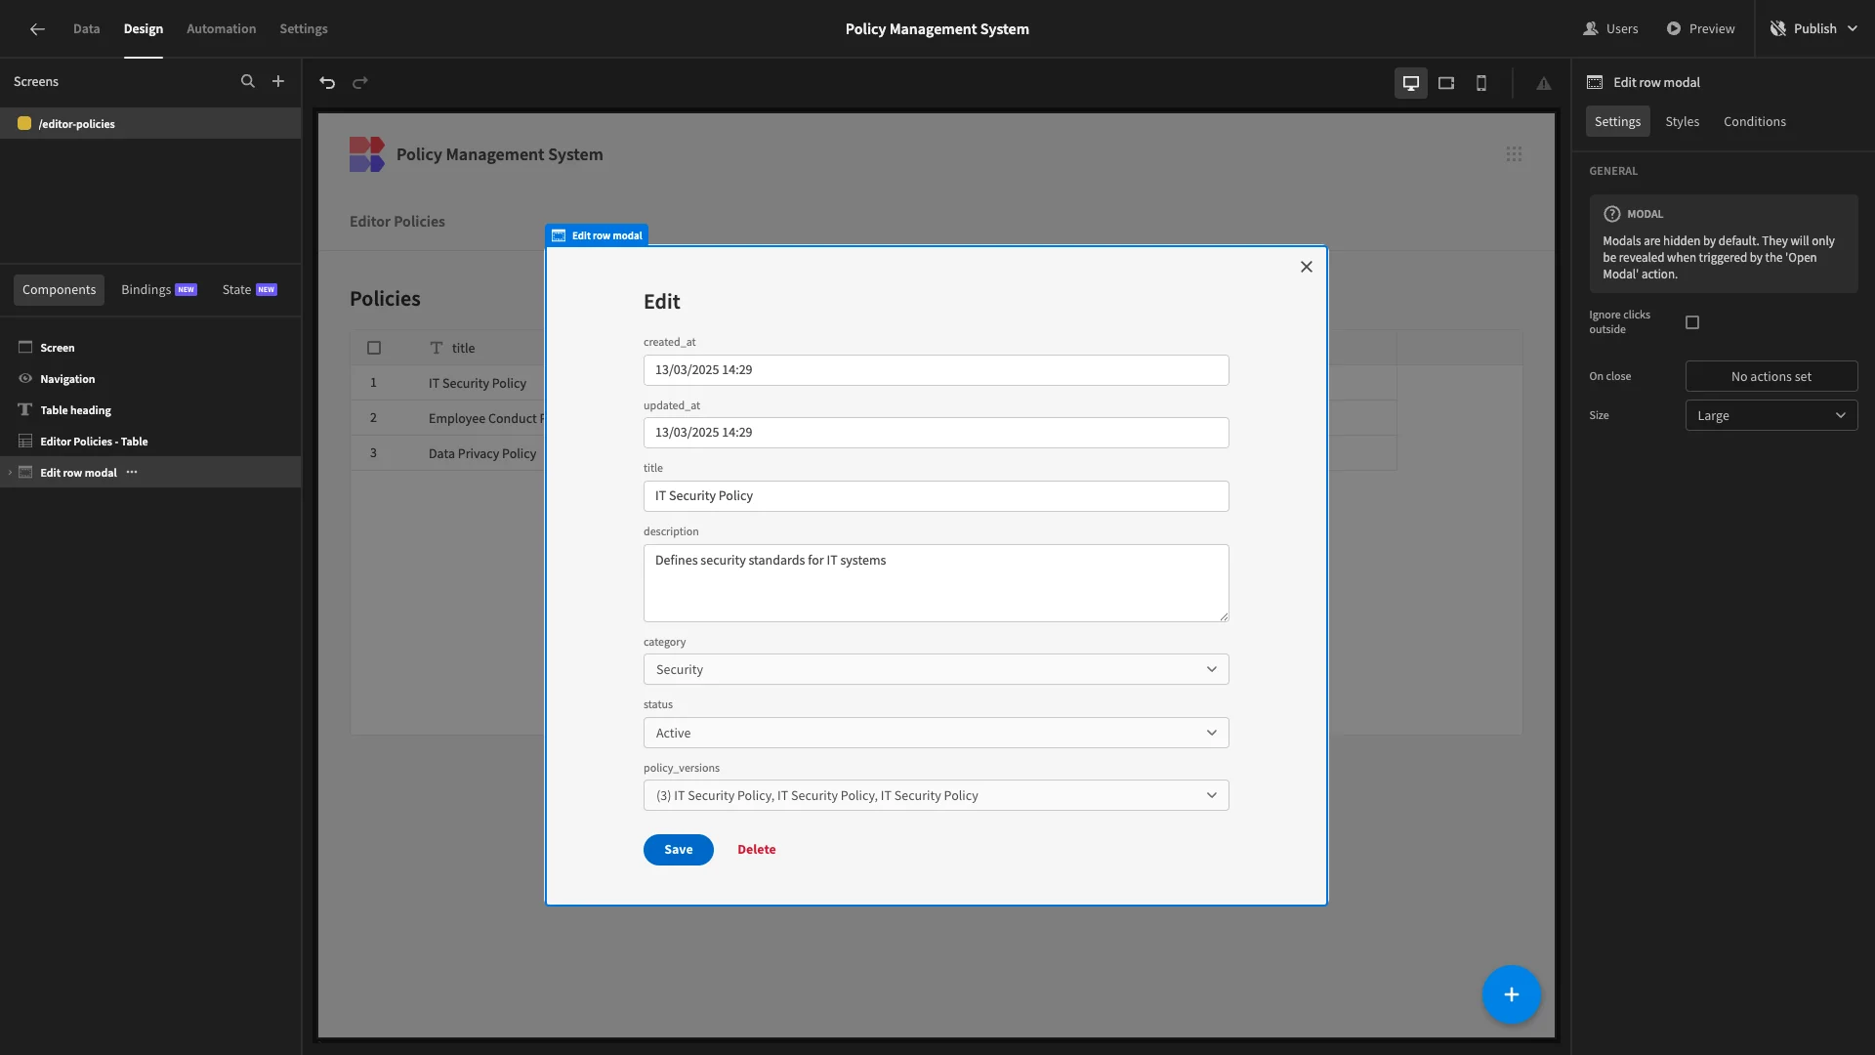Switch to desktop preview size
1875x1055 pixels.
pyautogui.click(x=1411, y=83)
